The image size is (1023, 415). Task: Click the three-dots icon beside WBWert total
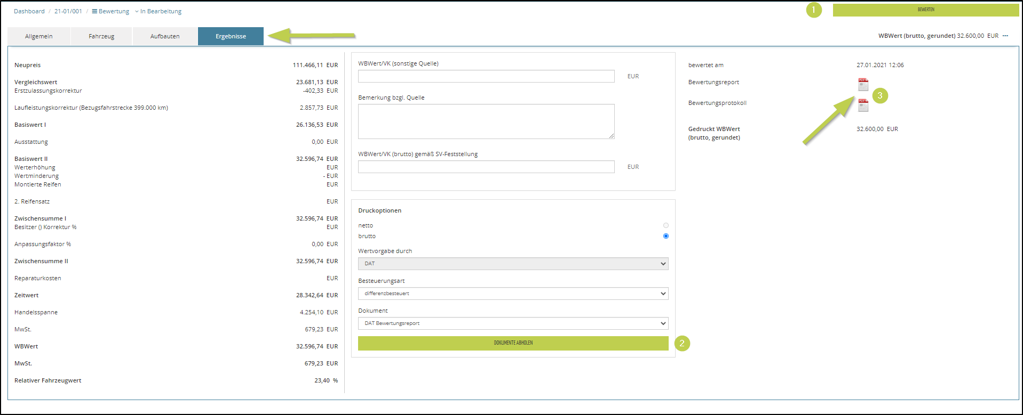[1005, 36]
